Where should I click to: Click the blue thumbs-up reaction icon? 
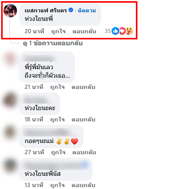tap(115, 31)
